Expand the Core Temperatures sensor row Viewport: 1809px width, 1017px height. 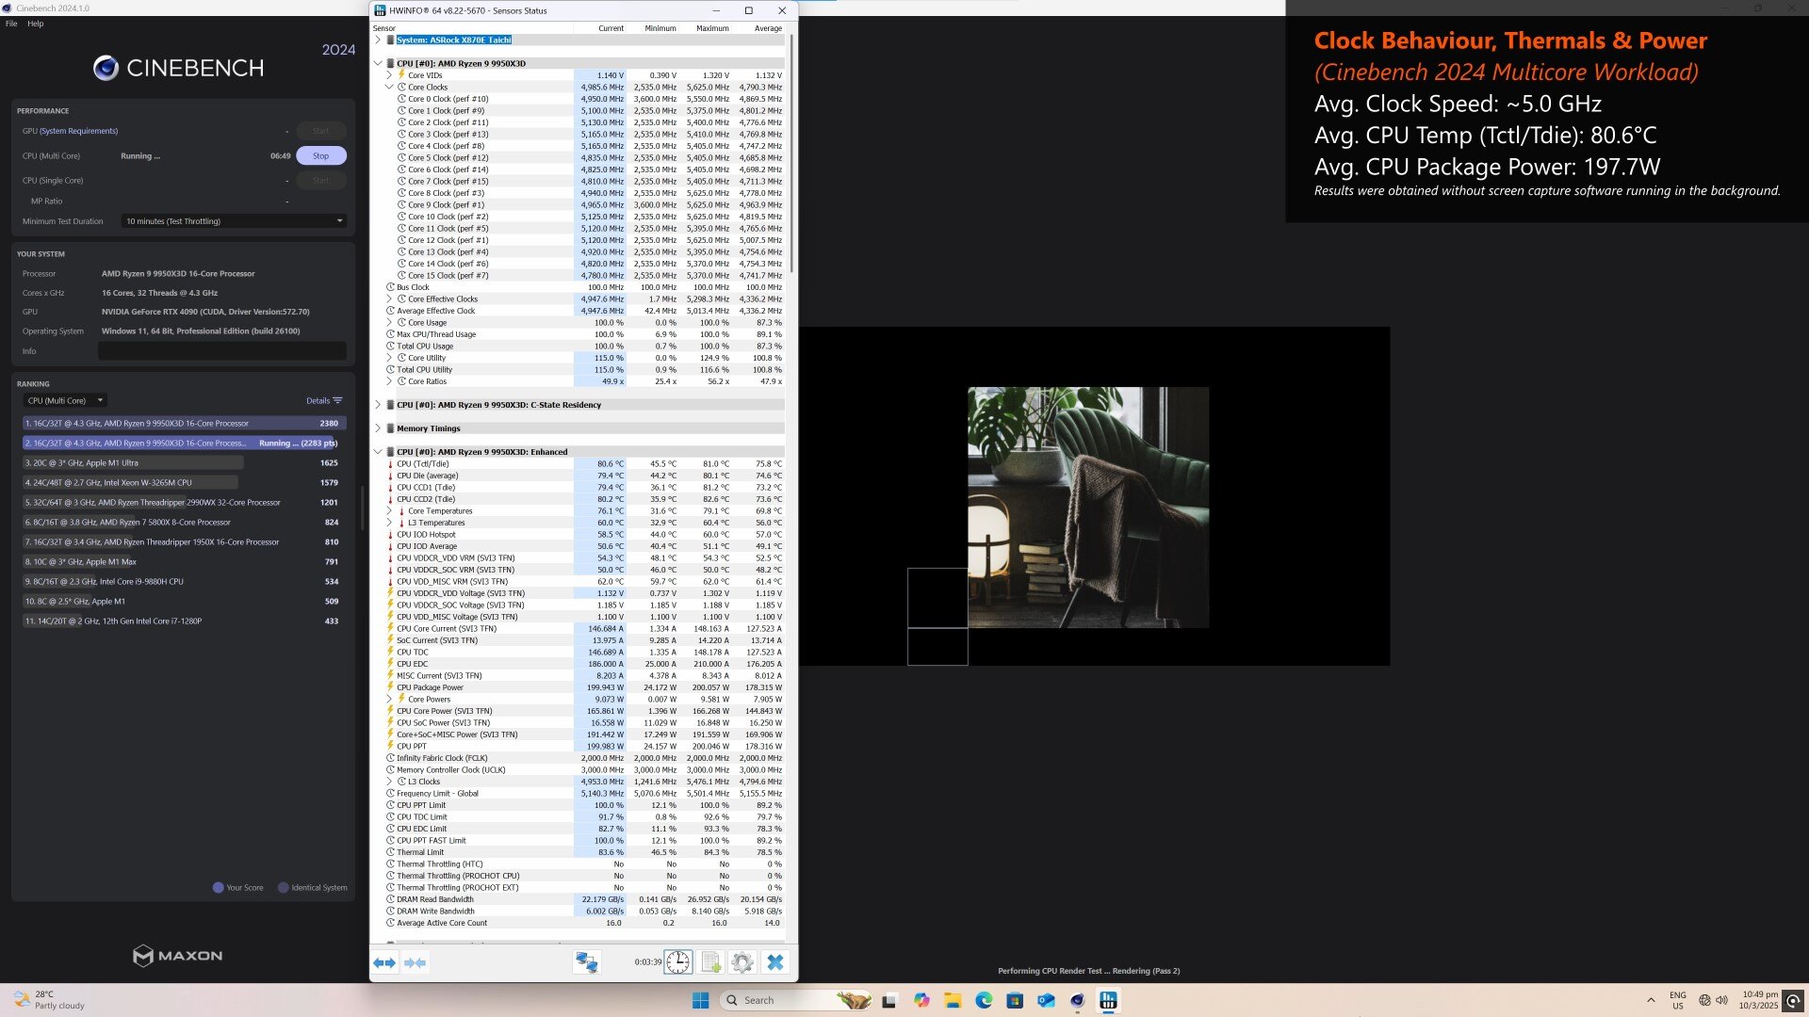pos(389,511)
